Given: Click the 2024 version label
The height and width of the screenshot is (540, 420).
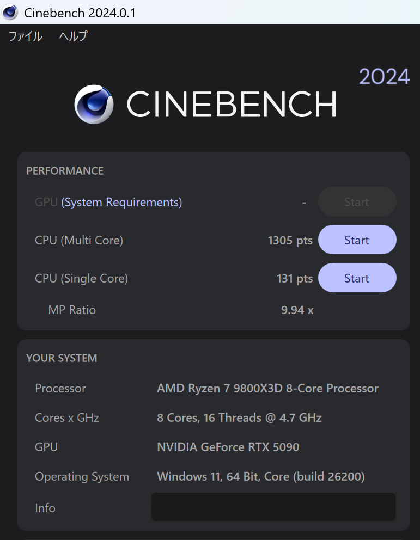Looking at the screenshot, I should click(x=385, y=76).
